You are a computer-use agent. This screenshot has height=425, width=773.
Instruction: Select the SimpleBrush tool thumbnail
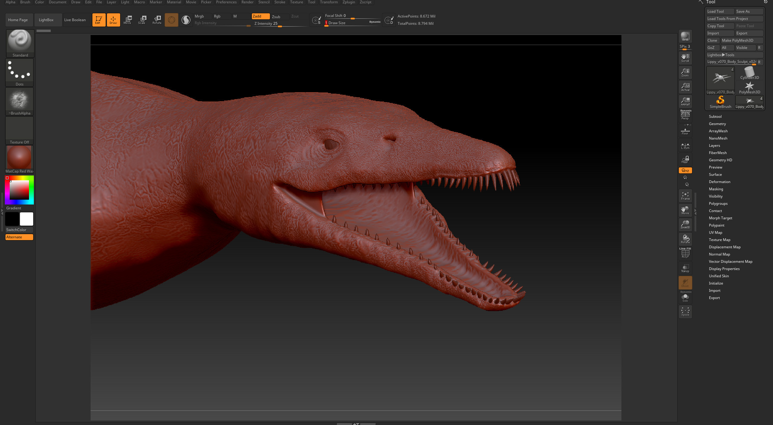(720, 102)
